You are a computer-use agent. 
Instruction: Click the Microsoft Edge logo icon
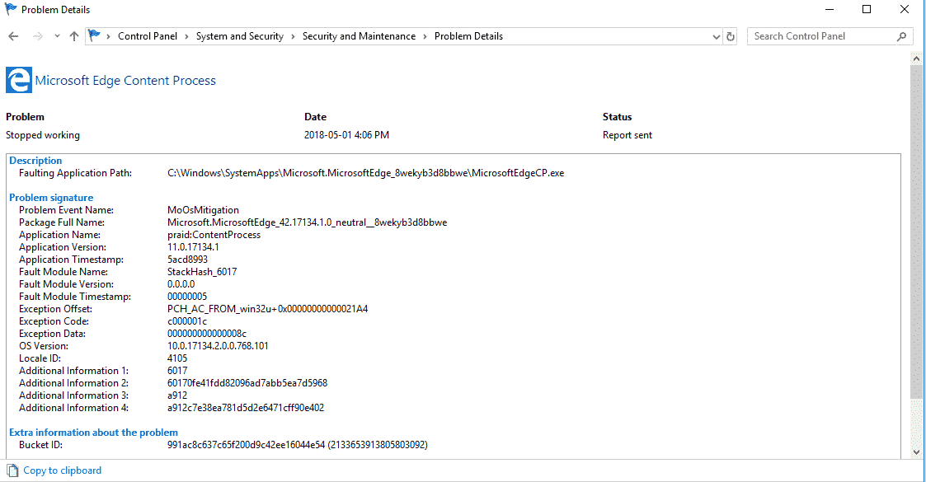click(19, 80)
